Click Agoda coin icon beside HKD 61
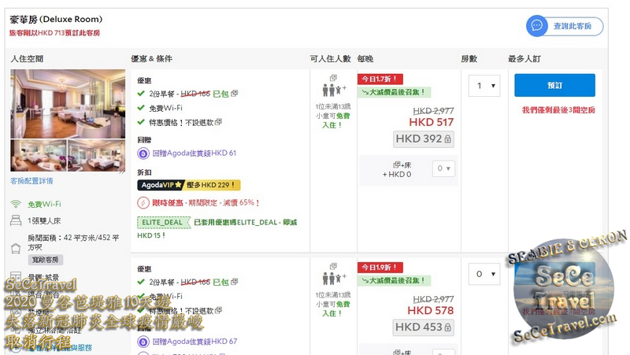Viewport: 630px width, 355px height. [143, 153]
